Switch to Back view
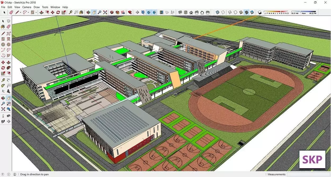The image size is (331, 177). [x=202, y=12]
